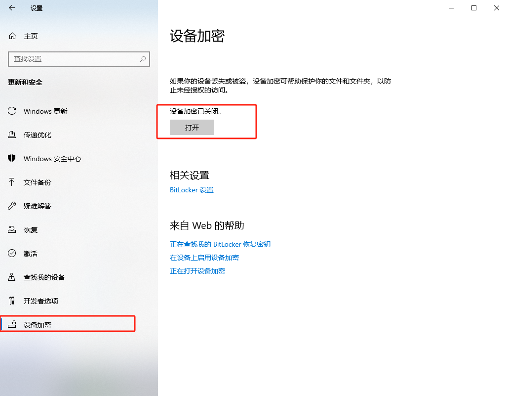Click the 设备加密 lock icon
508x396 pixels.
click(x=12, y=324)
